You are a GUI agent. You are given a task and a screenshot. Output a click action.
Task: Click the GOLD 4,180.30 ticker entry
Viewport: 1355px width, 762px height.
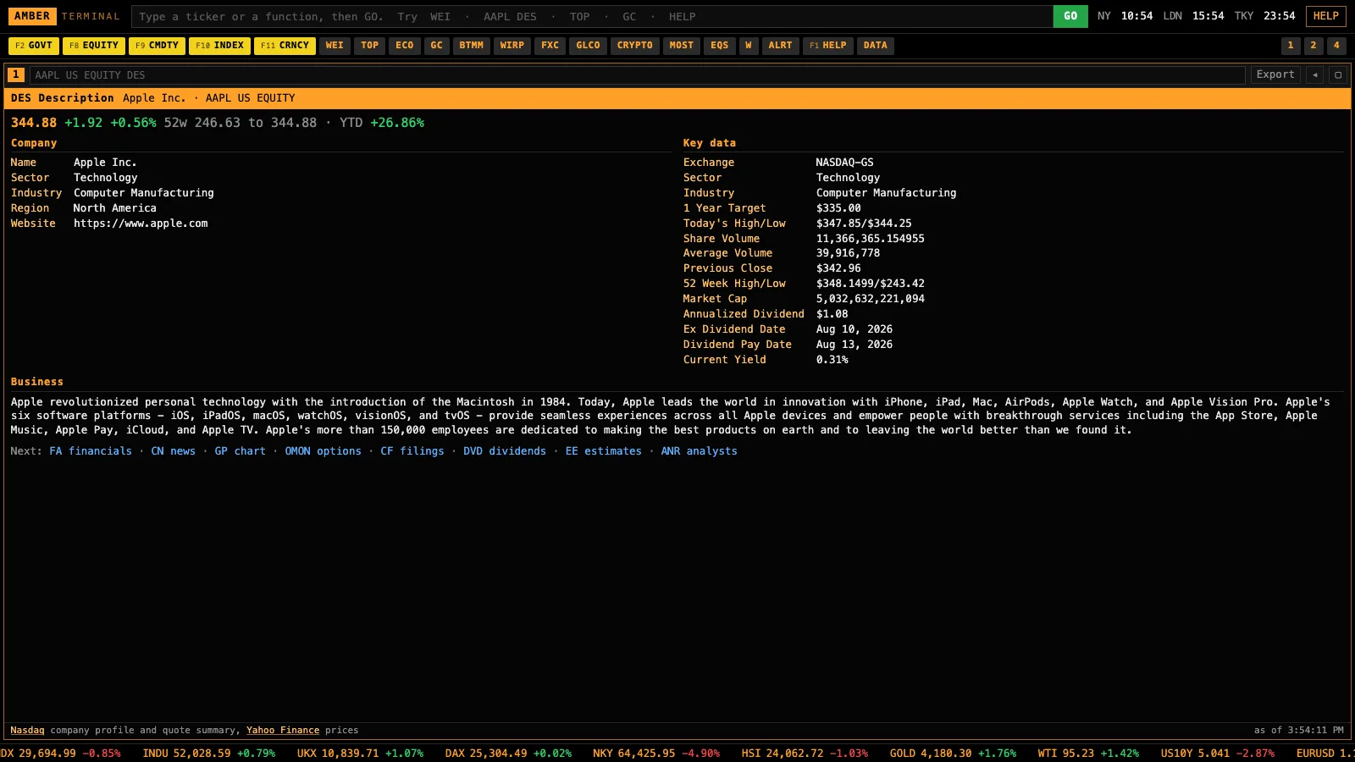[953, 753]
